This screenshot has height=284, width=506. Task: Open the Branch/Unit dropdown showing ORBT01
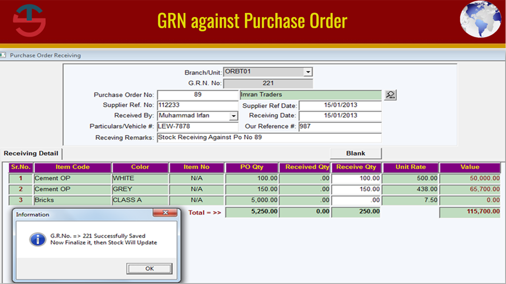(x=308, y=72)
